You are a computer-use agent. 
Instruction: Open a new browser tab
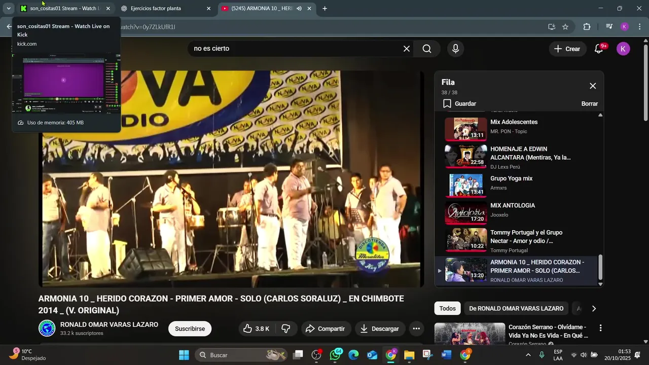coord(324,9)
